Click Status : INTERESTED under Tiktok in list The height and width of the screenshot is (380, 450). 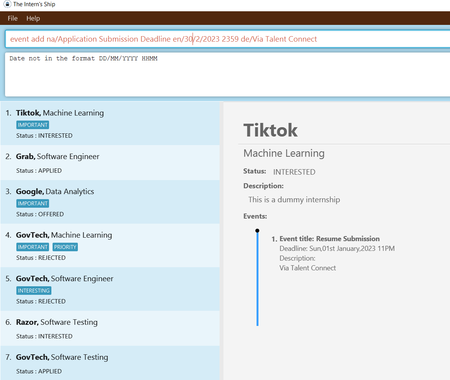click(44, 136)
